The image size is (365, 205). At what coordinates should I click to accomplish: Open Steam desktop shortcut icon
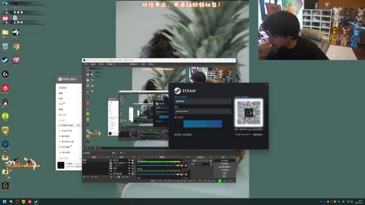coord(5,61)
